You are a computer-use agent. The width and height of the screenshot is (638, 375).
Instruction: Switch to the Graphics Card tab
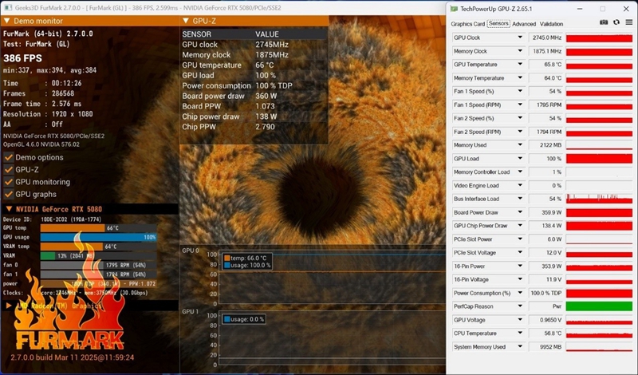pyautogui.click(x=467, y=24)
